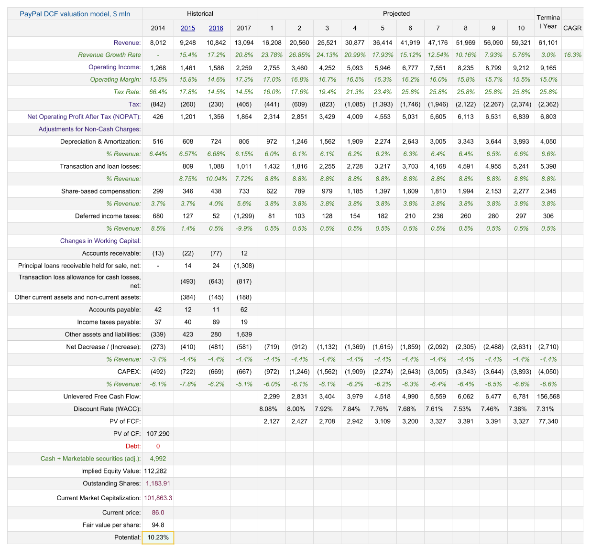Click the Outstanding Shares value 1,183.91
Image resolution: width=591 pixels, height=558 pixels.
[x=158, y=483]
